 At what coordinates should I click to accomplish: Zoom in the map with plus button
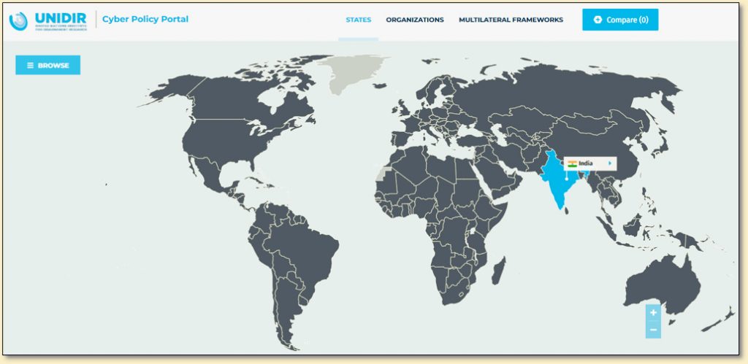click(653, 313)
